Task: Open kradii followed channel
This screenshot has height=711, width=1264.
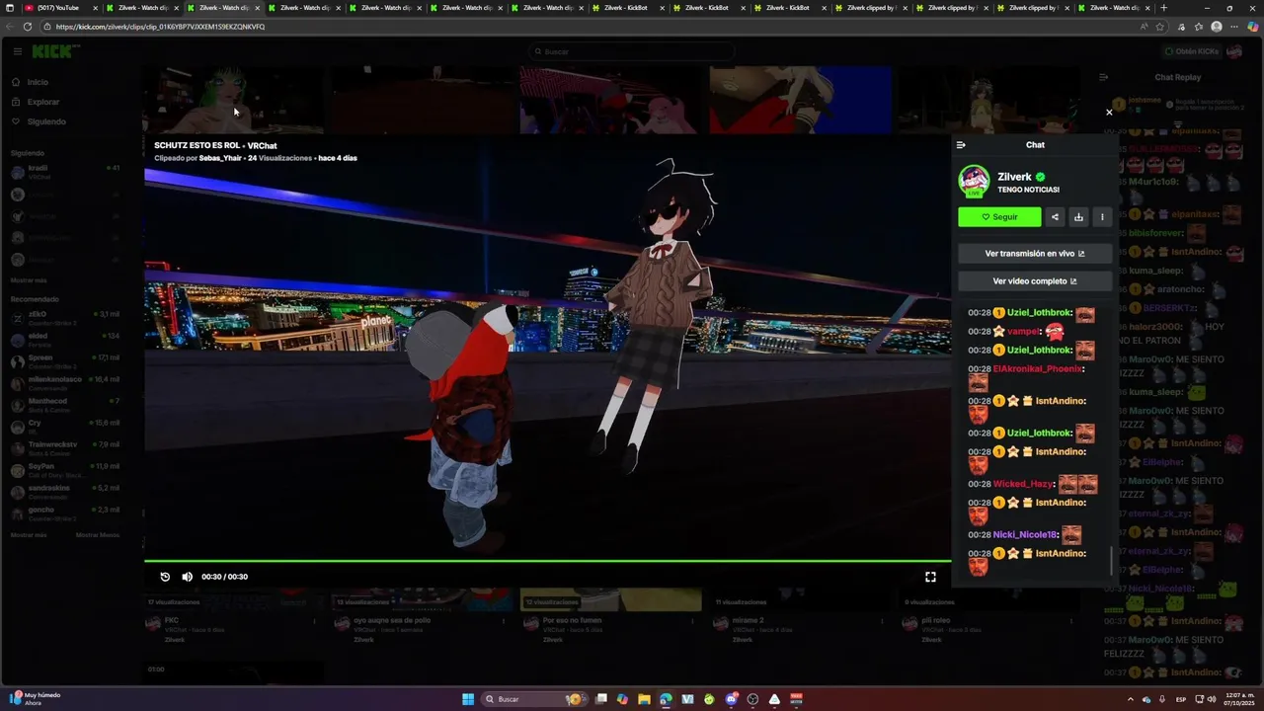Action: click(x=67, y=172)
